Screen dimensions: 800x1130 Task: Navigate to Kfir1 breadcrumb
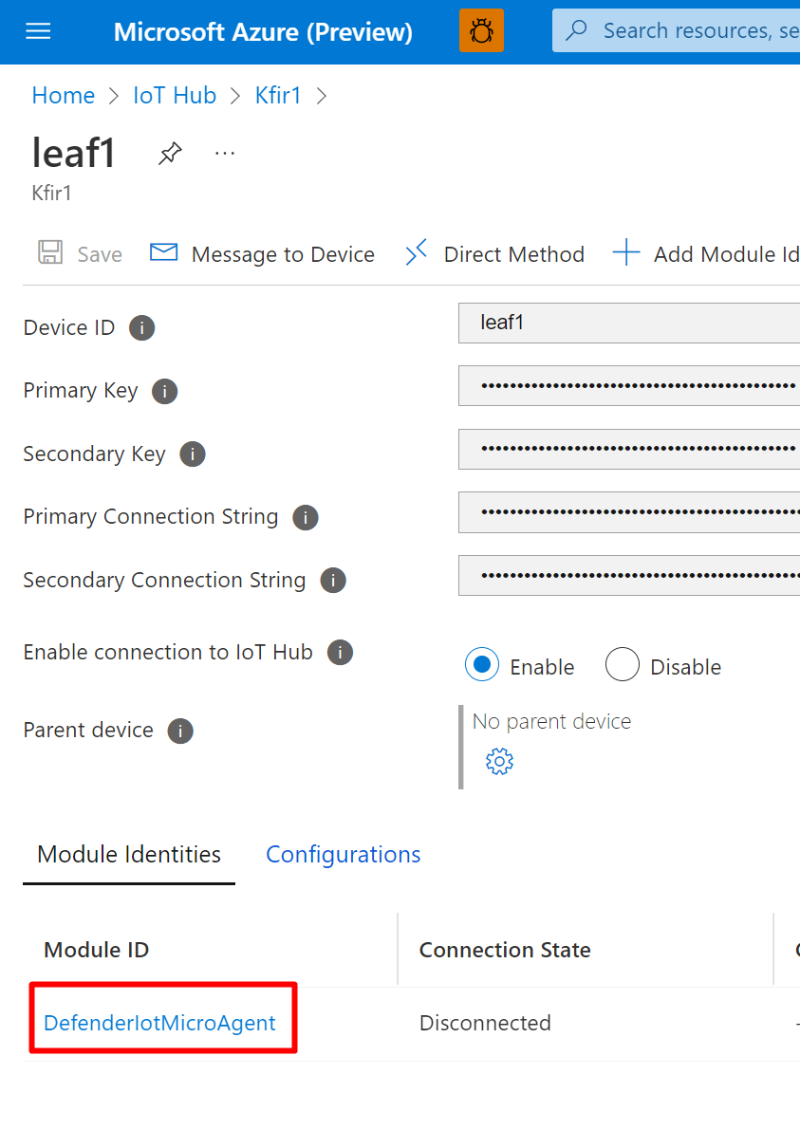278,96
